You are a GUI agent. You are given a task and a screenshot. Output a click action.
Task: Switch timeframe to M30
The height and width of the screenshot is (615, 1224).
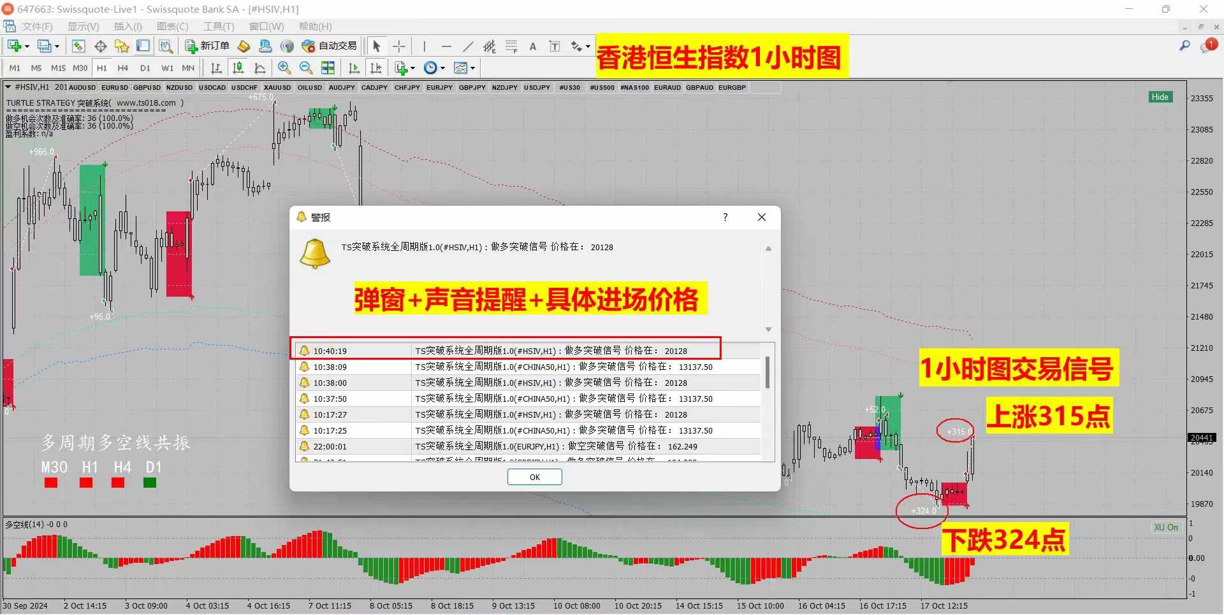point(80,68)
